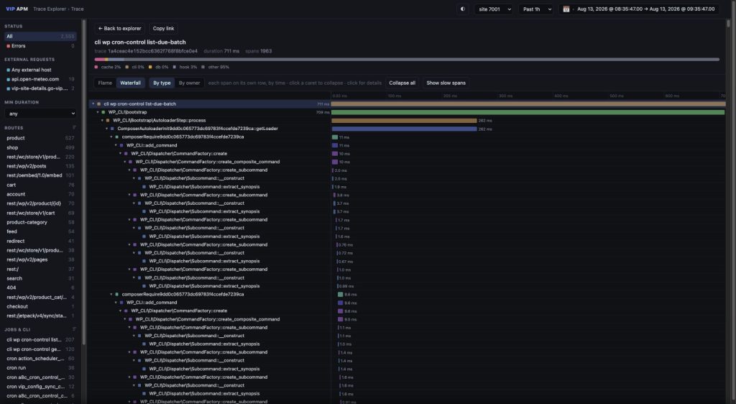Image resolution: width=736 pixels, height=404 pixels.
Task: Click the VIP APM logo
Action: point(17,9)
